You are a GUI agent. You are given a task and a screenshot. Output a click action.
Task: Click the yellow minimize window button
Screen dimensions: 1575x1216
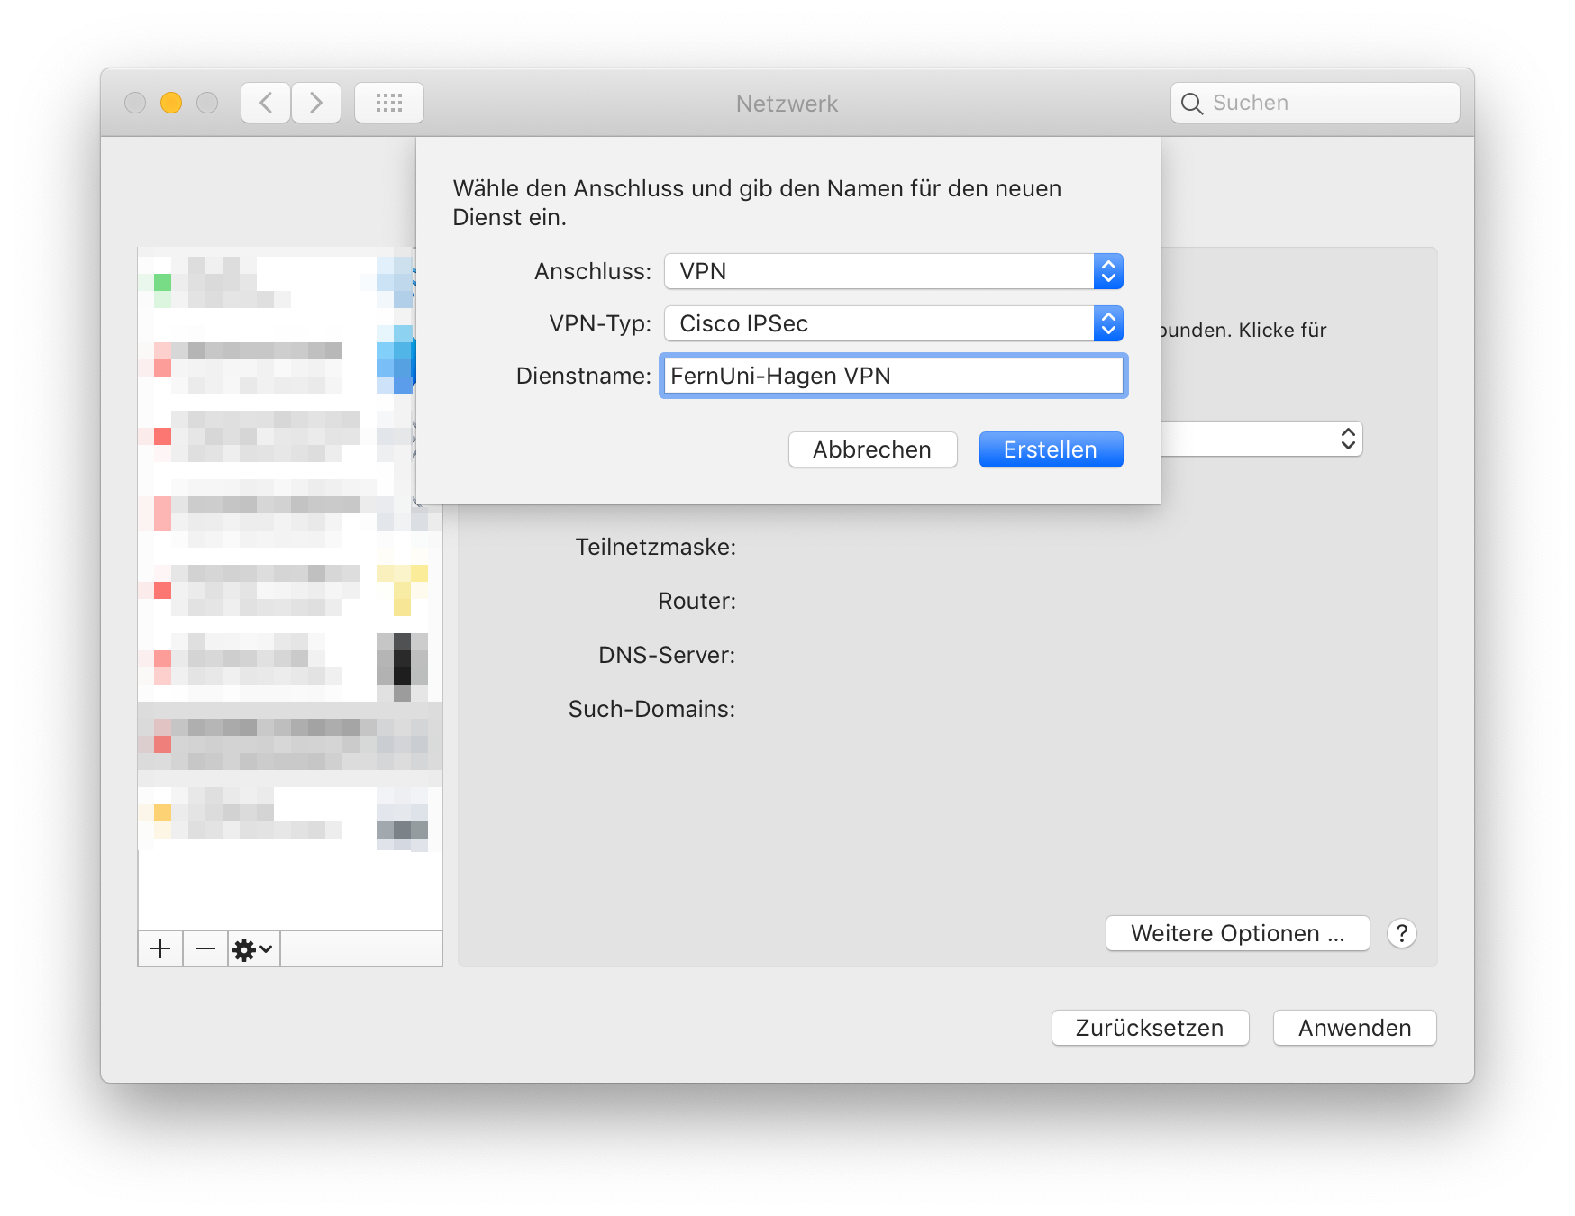tap(171, 103)
